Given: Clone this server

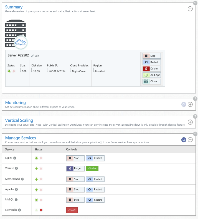Looking at the screenshot, I should (x=152, y=81).
